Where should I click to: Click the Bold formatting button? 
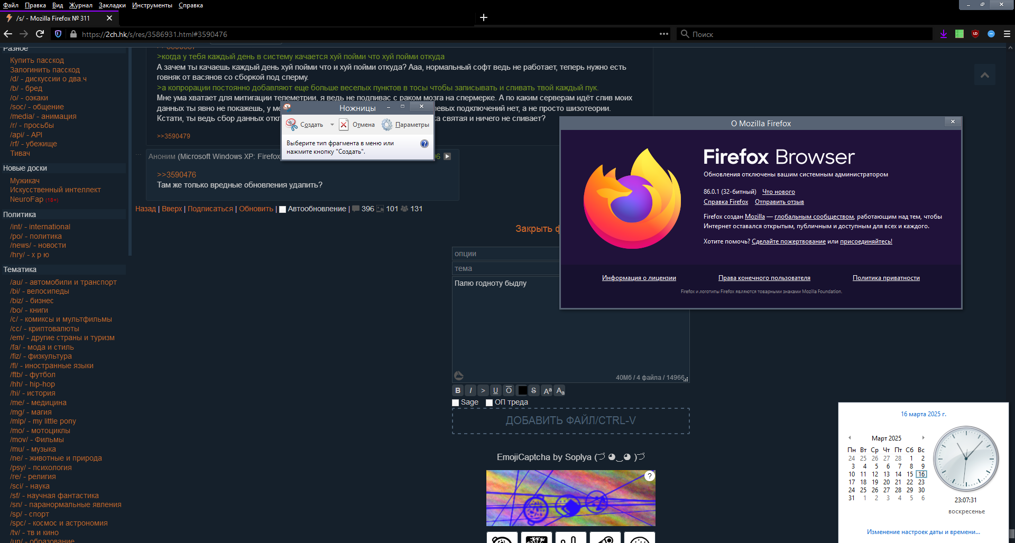click(x=458, y=390)
